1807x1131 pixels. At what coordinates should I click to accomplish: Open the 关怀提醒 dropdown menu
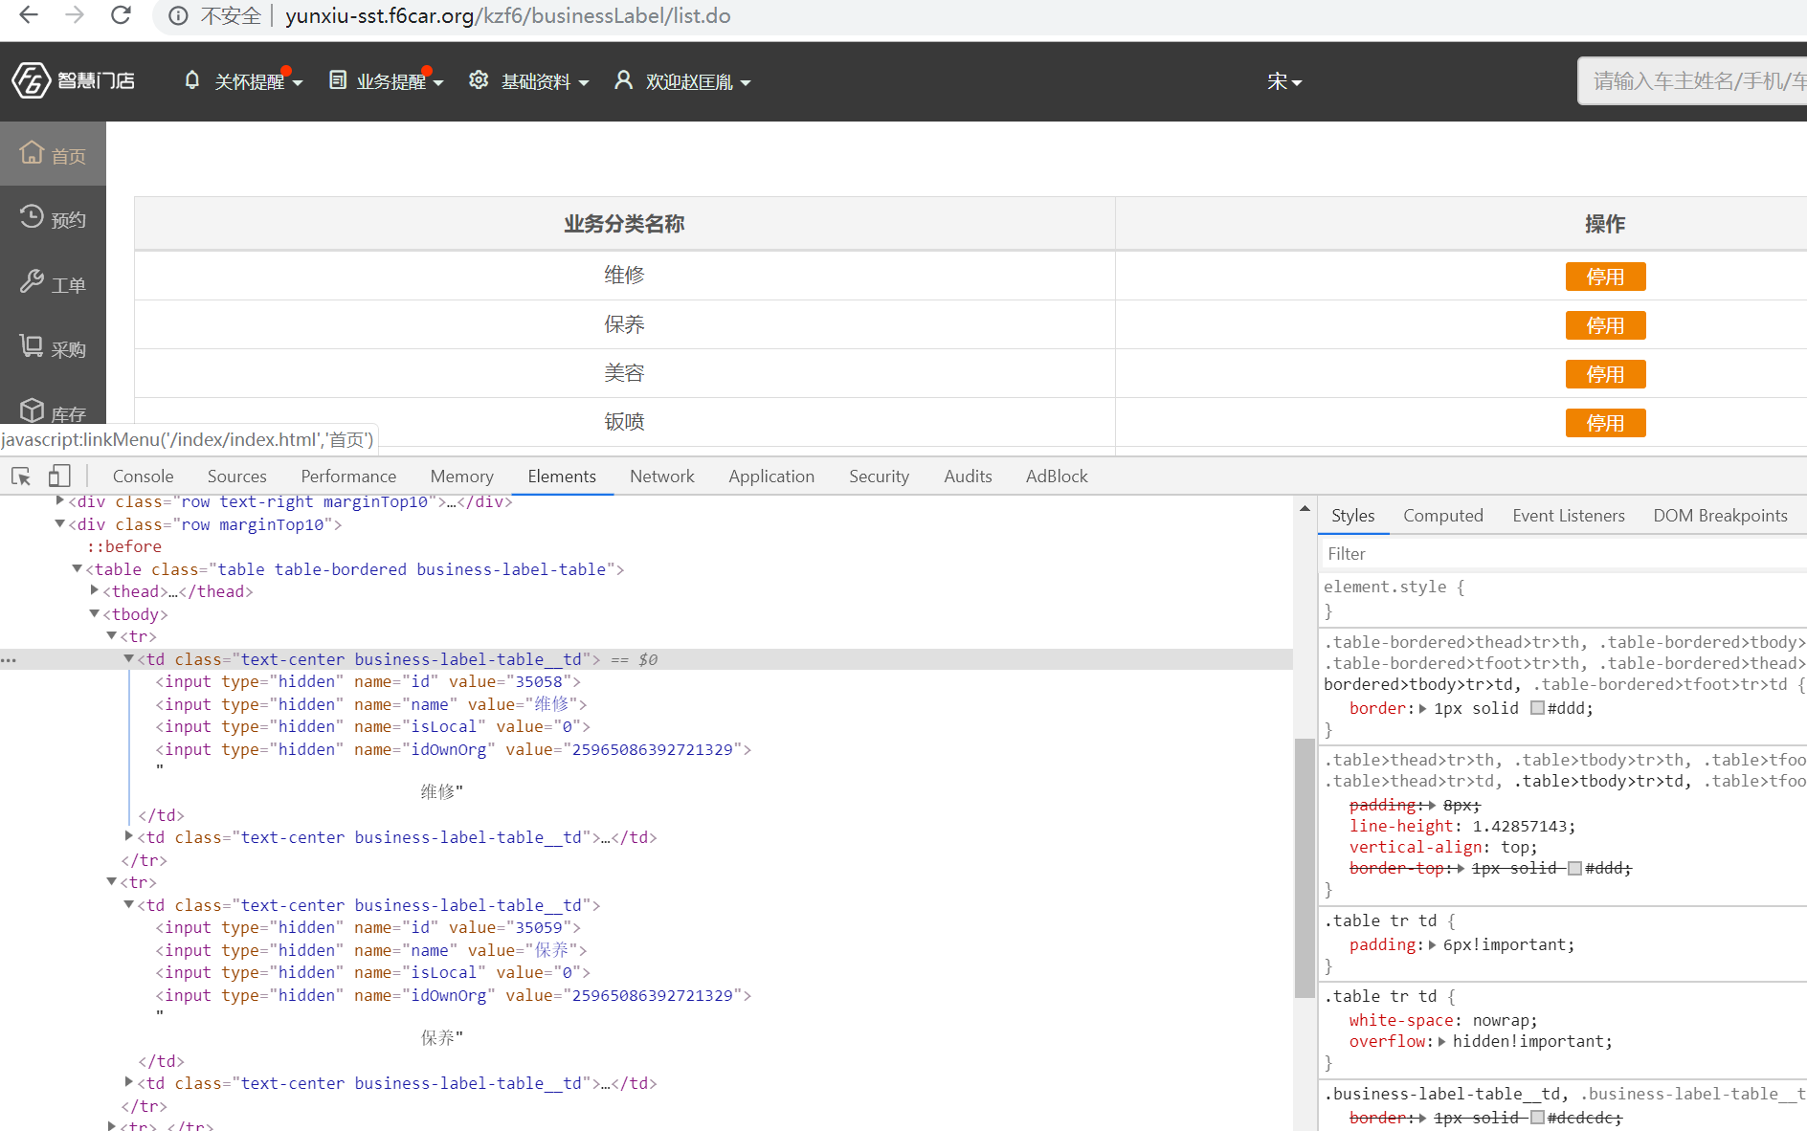258,82
